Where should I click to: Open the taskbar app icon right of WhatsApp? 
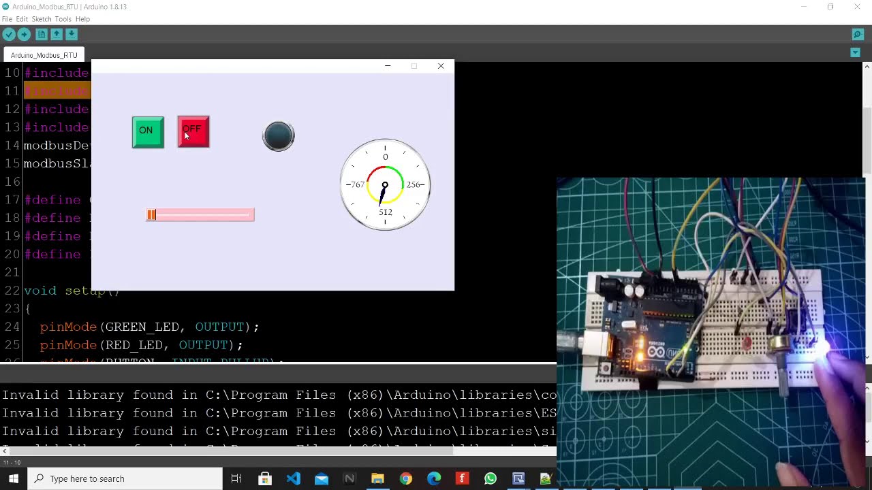(518, 478)
